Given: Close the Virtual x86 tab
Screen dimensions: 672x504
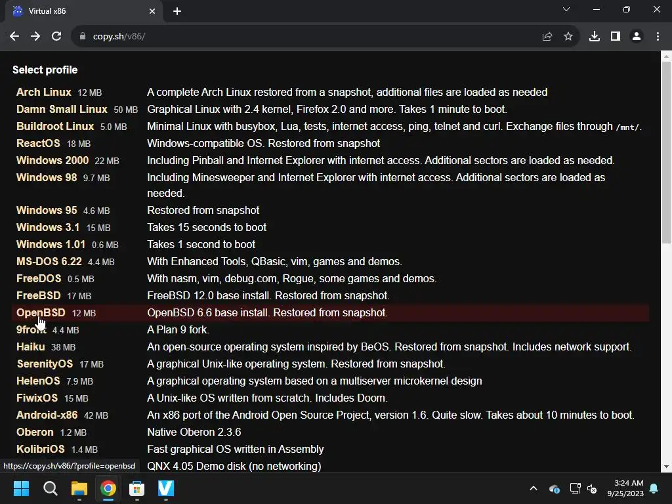Looking at the screenshot, I should (152, 11).
